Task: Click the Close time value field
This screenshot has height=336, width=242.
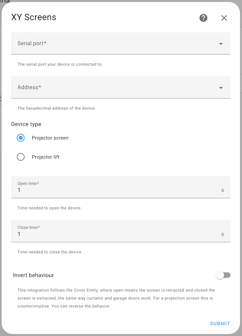Action: pyautogui.click(x=115, y=234)
